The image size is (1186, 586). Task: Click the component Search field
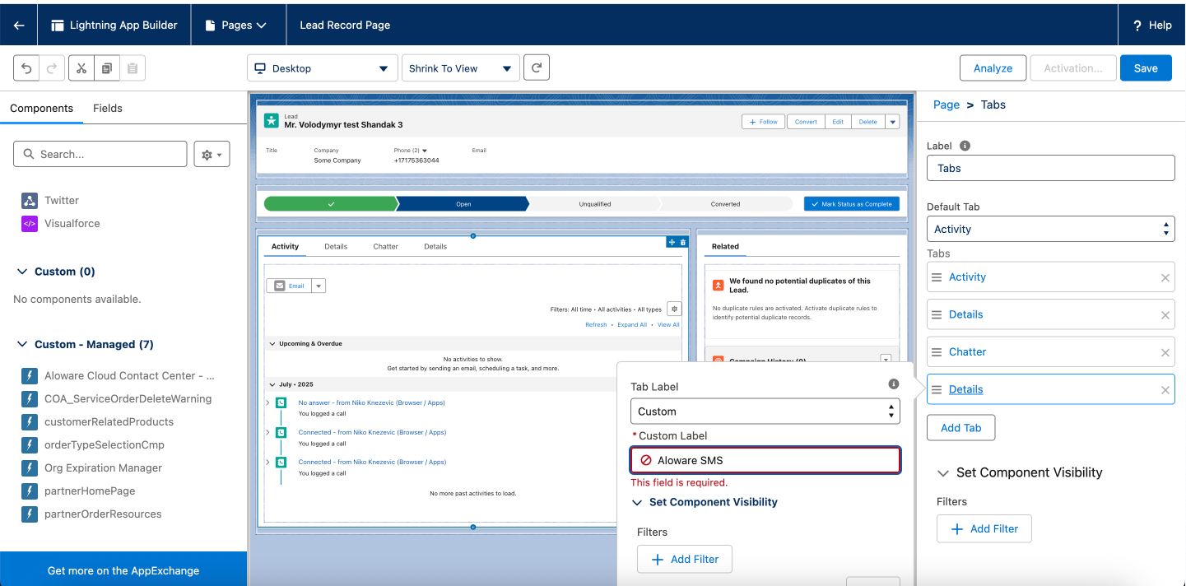click(x=100, y=154)
